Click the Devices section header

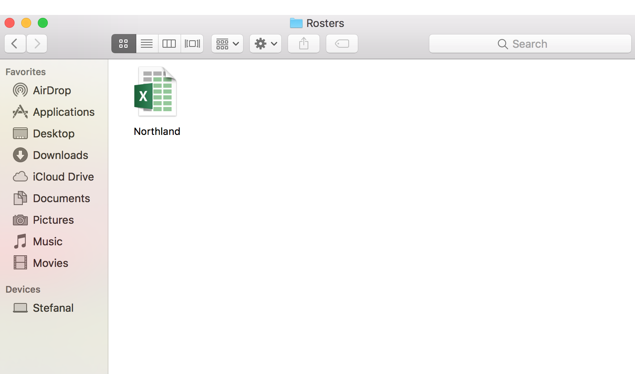point(23,289)
